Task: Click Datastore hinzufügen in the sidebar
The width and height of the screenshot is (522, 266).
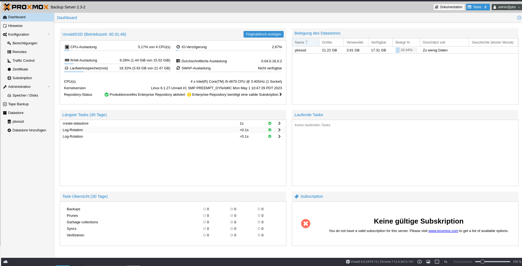Action: [27, 130]
